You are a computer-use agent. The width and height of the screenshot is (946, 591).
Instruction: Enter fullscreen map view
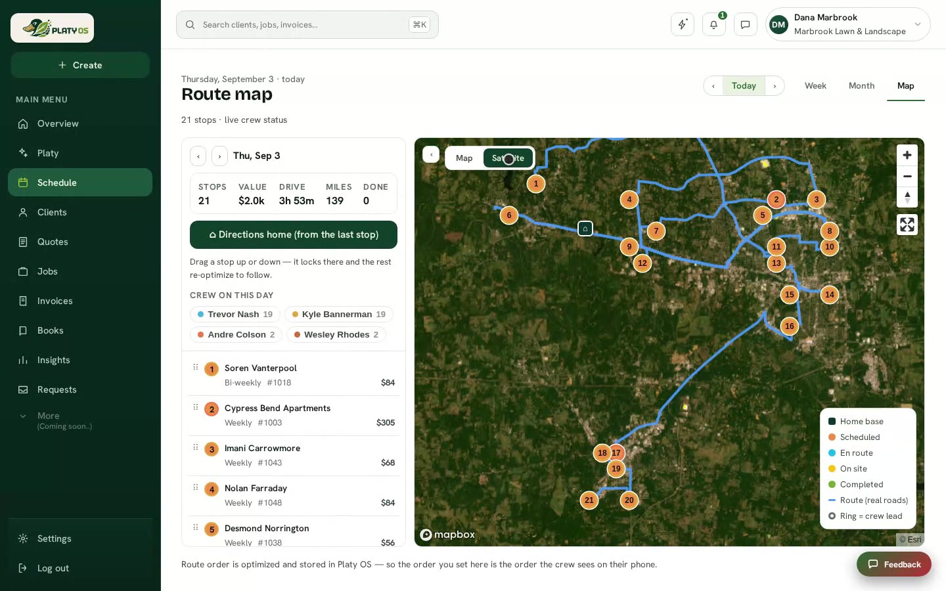pyautogui.click(x=907, y=225)
